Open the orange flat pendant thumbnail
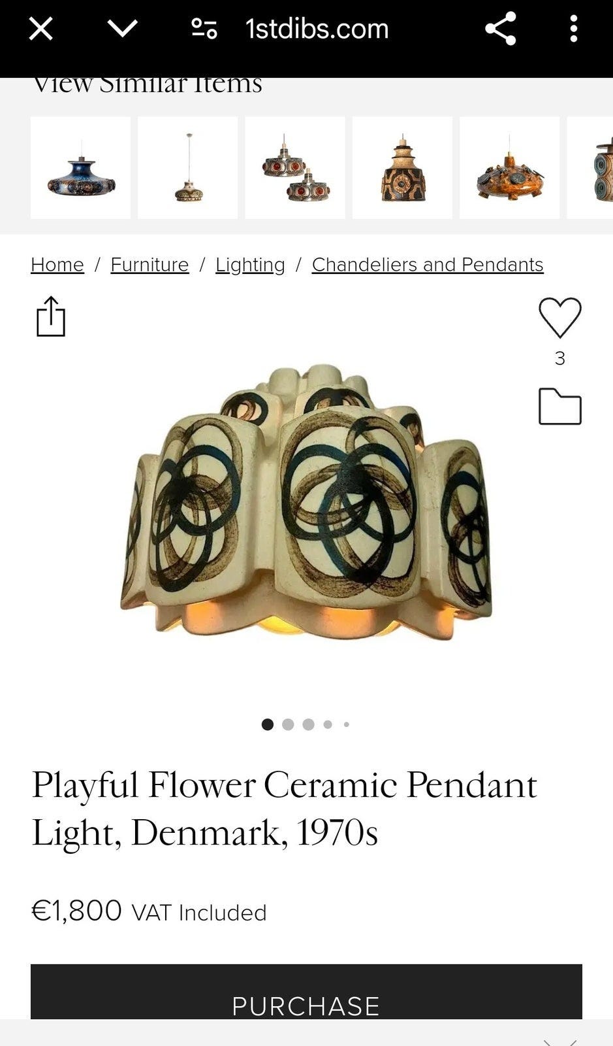This screenshot has width=613, height=1046. (510, 168)
